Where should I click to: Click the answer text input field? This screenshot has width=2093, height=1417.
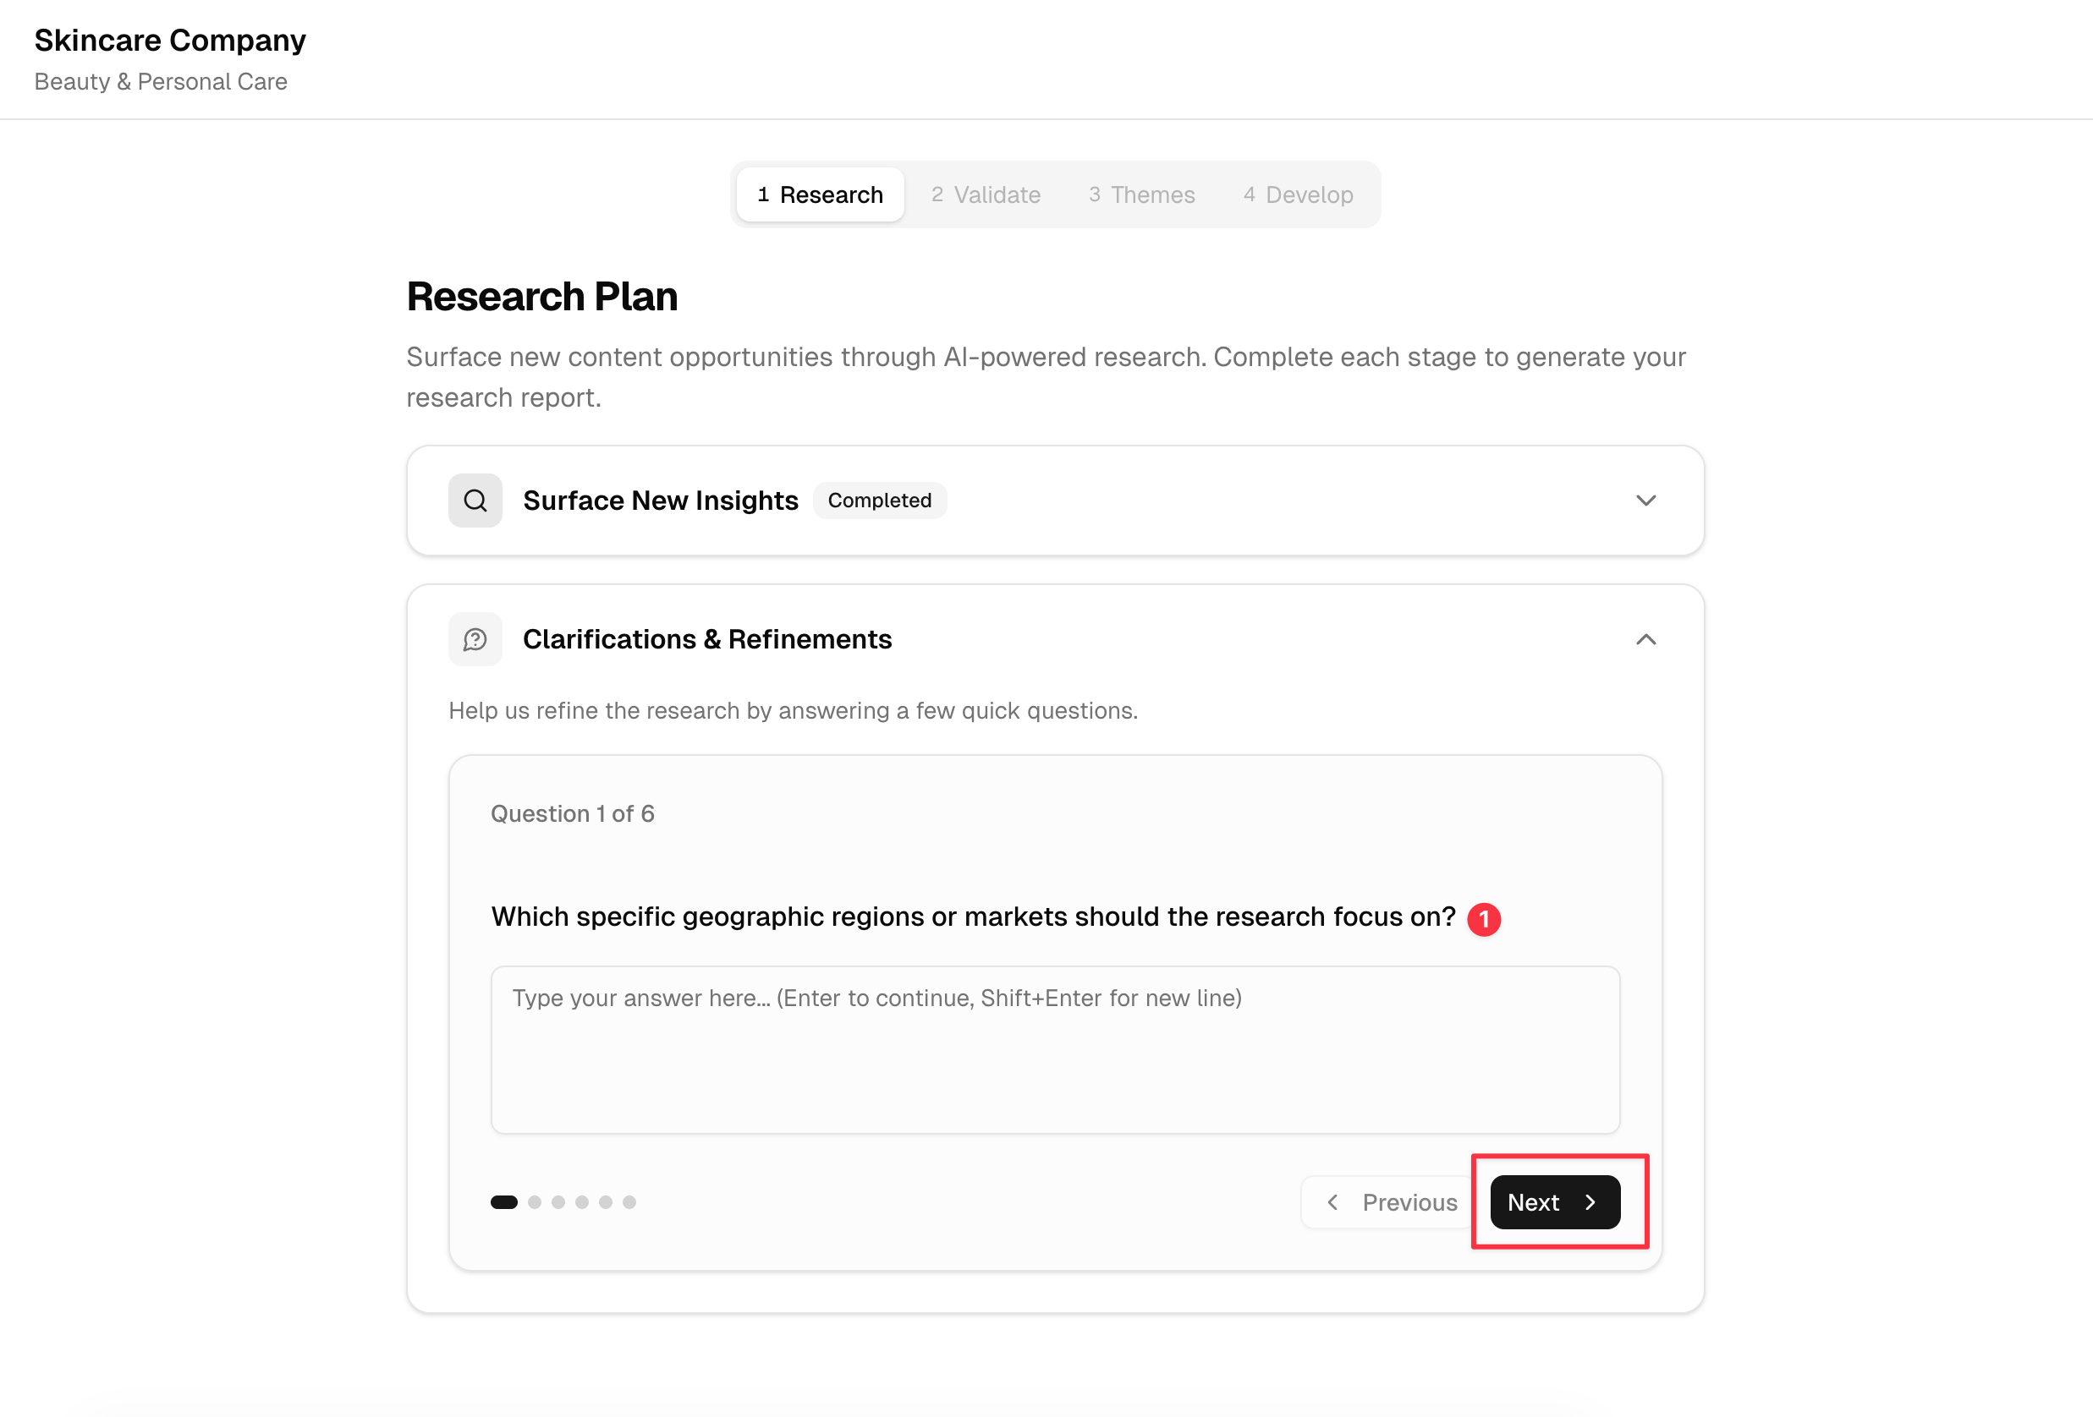(1055, 1050)
